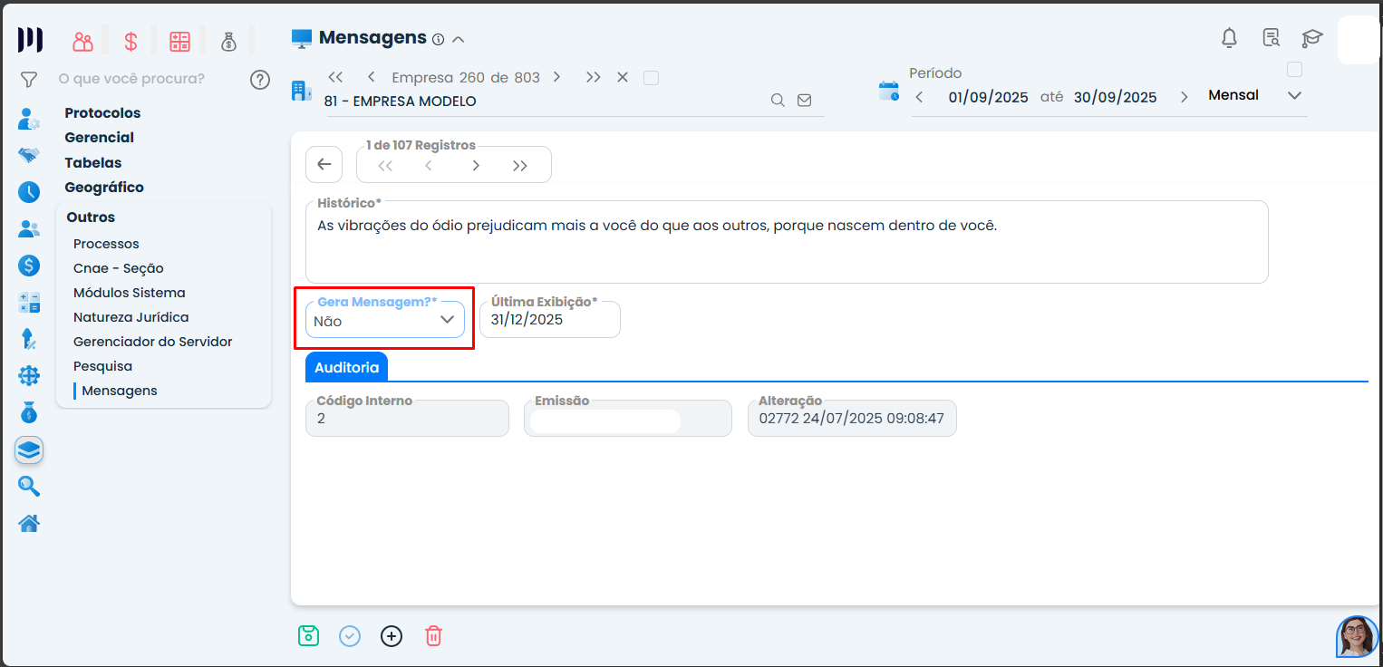Screen dimensions: 1383x667
Task: Add a new record with plus icon
Action: tap(392, 636)
